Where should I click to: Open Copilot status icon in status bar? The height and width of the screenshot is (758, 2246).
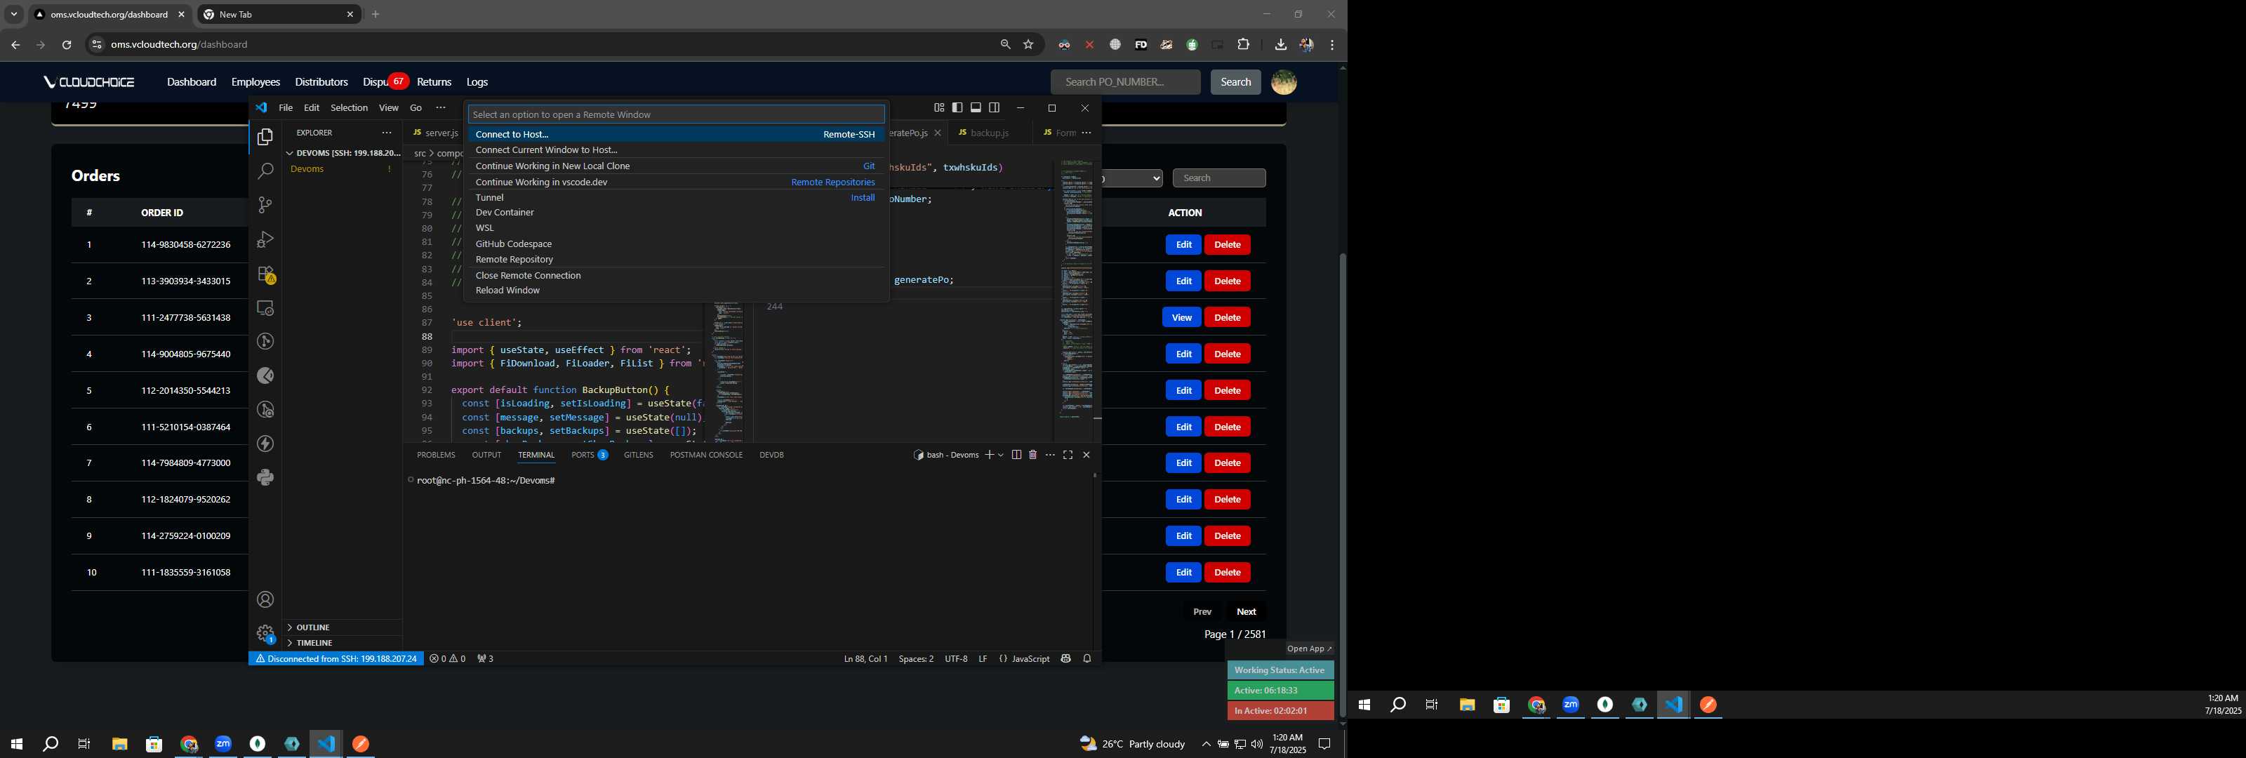1065,658
